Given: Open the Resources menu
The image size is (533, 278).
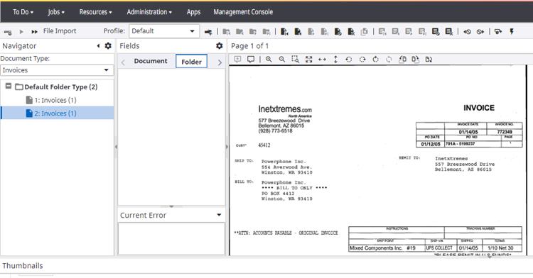Looking at the screenshot, I should click(x=95, y=12).
